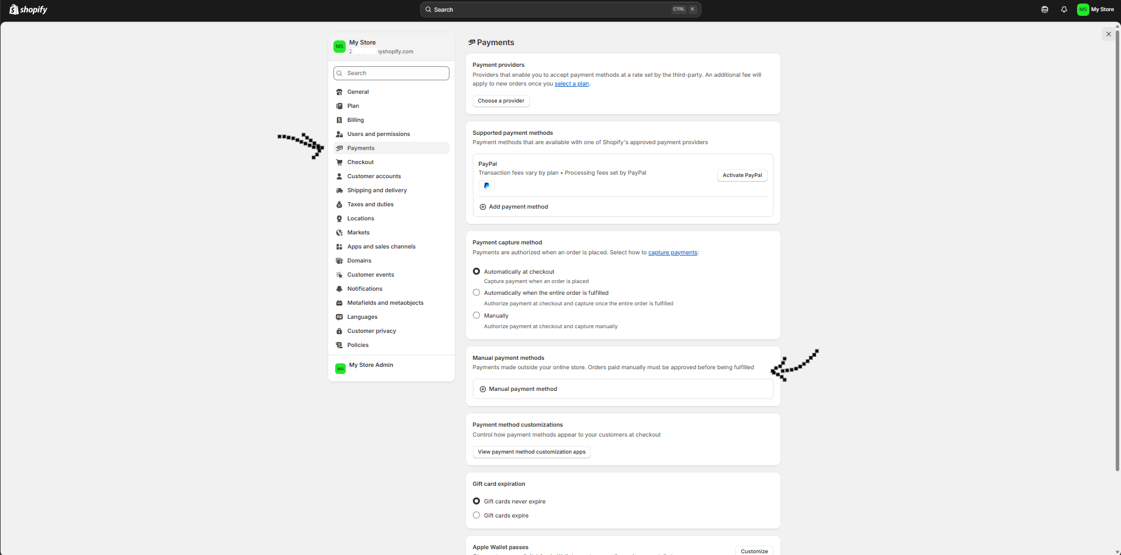1121x555 pixels.
Task: Open Customer privacy settings
Action: [x=391, y=331]
